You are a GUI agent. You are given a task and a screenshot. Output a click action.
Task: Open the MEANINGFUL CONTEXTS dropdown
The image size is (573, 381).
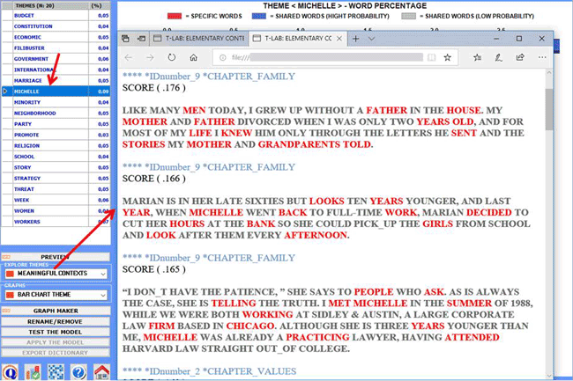coord(56,274)
